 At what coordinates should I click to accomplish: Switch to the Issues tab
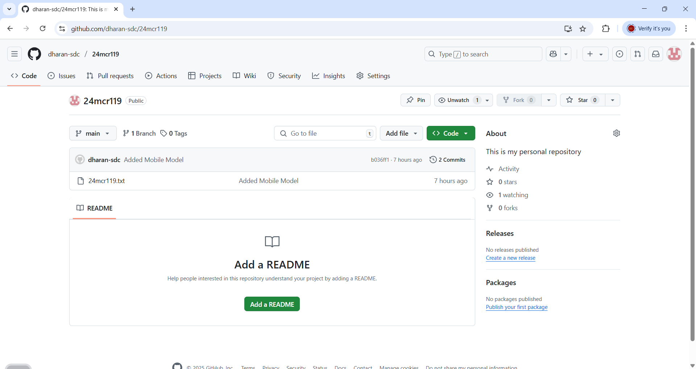coord(62,76)
